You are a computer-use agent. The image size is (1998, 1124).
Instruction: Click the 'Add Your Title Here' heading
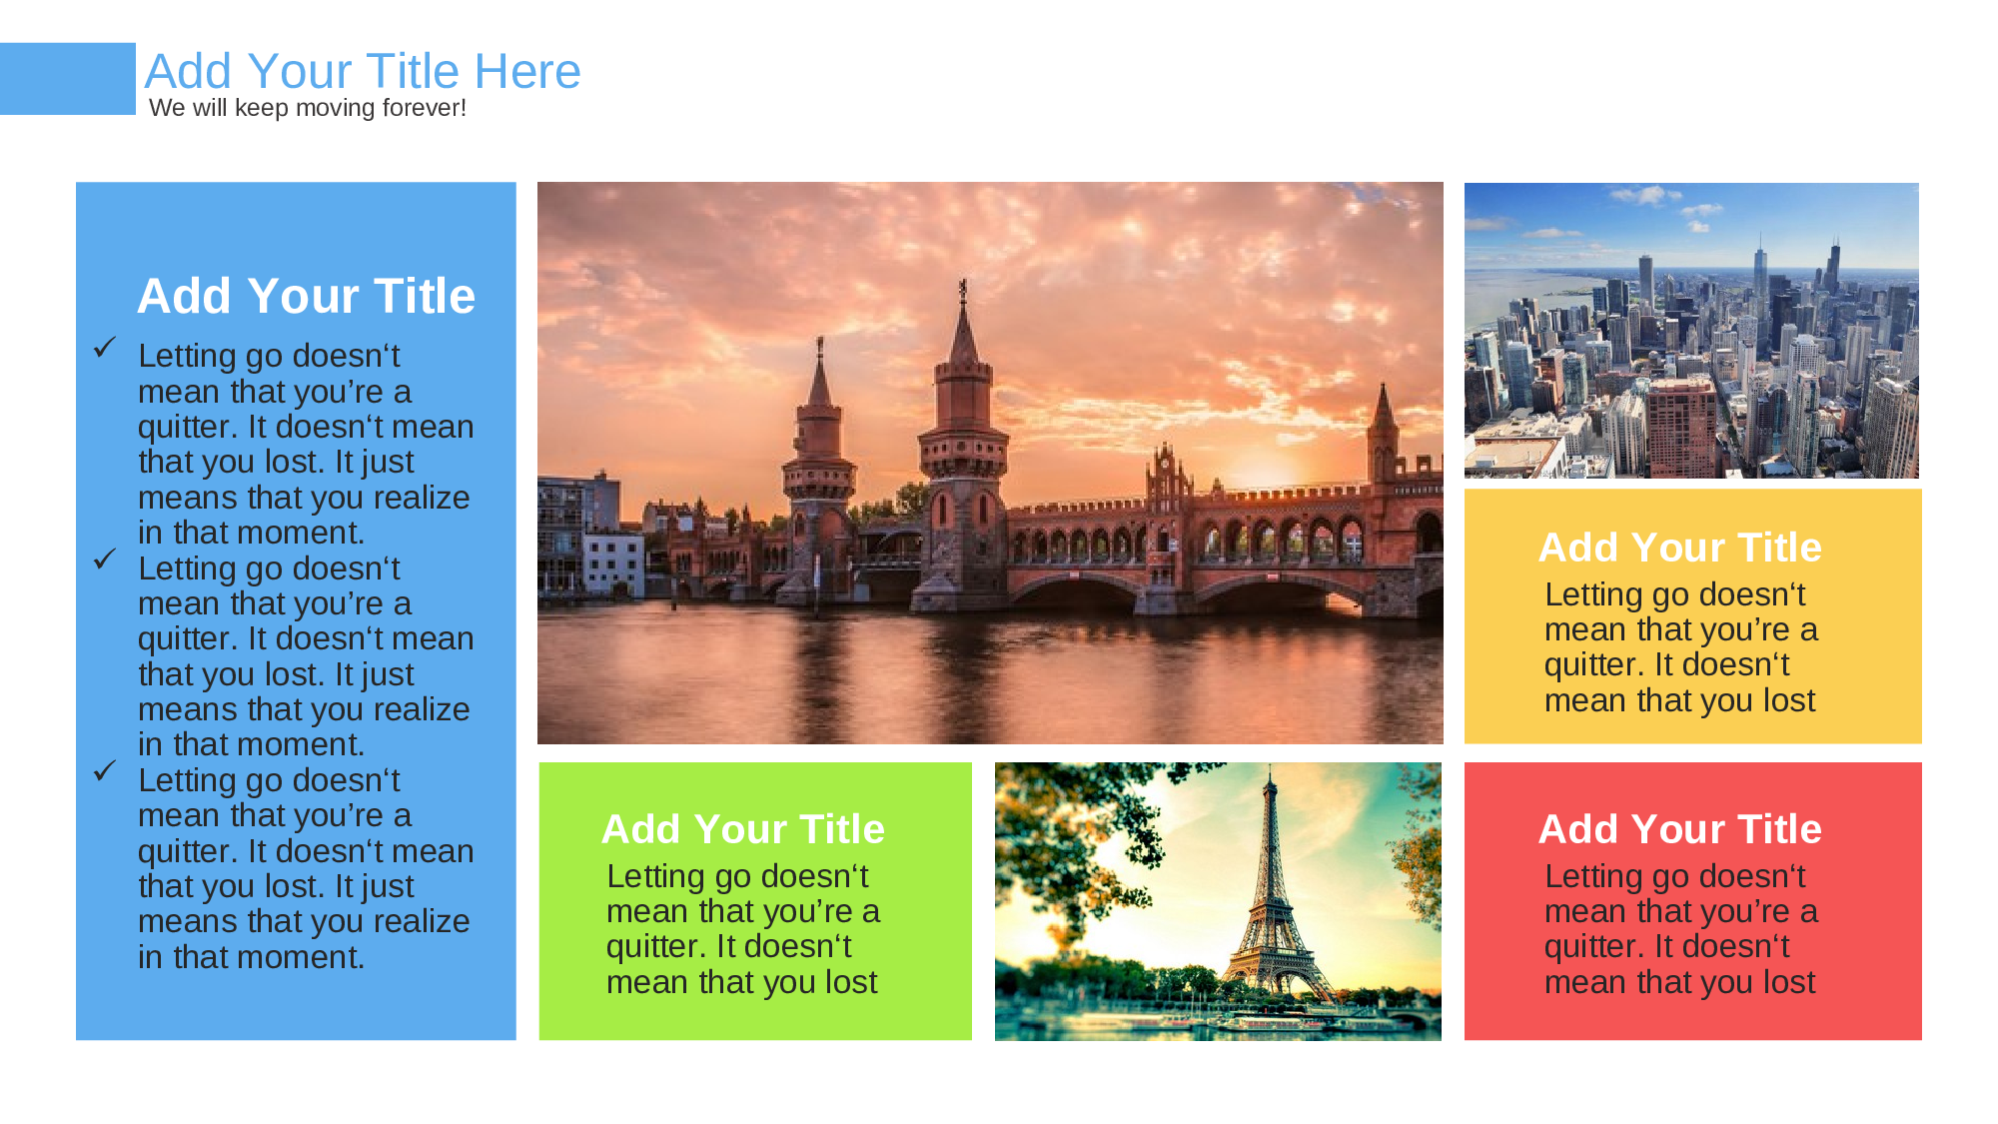pyautogui.click(x=362, y=71)
